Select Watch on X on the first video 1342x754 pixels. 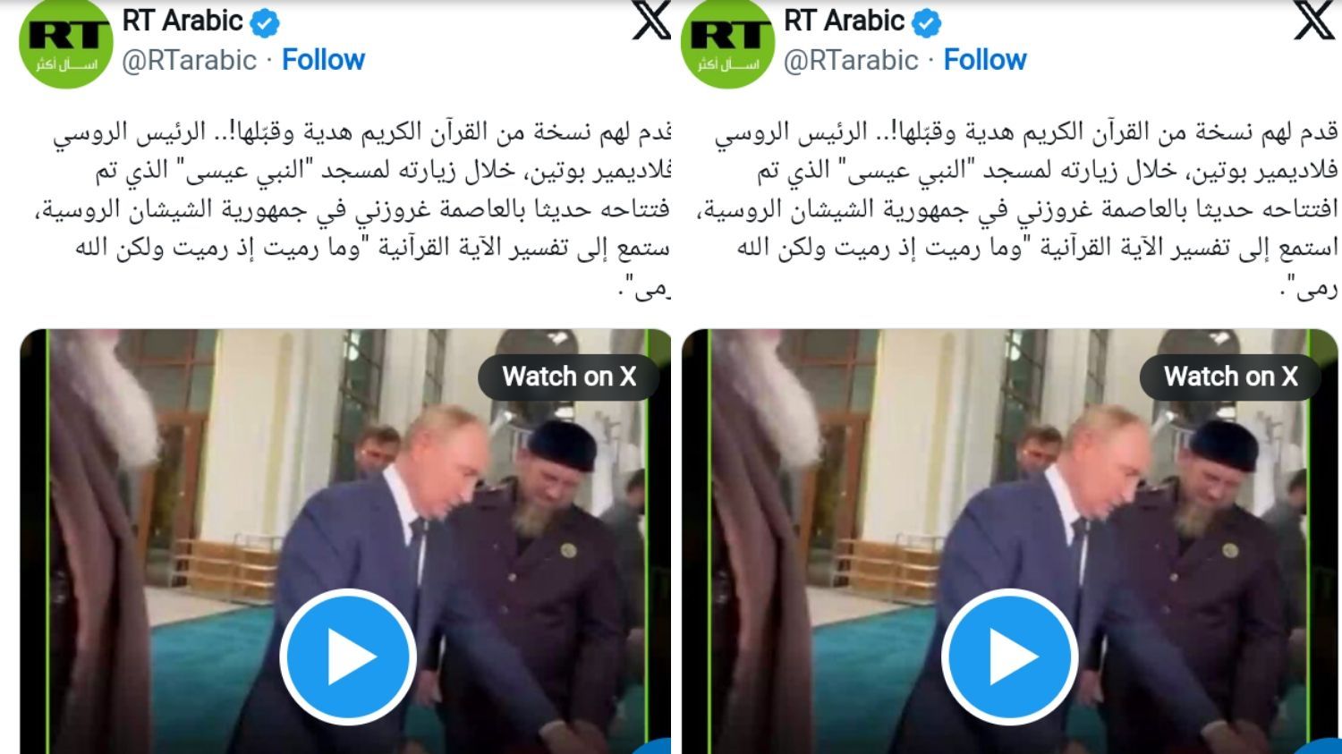(569, 377)
